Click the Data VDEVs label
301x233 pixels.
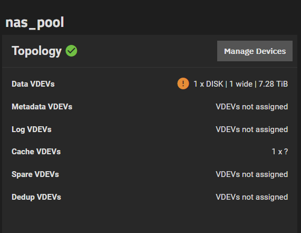33,84
